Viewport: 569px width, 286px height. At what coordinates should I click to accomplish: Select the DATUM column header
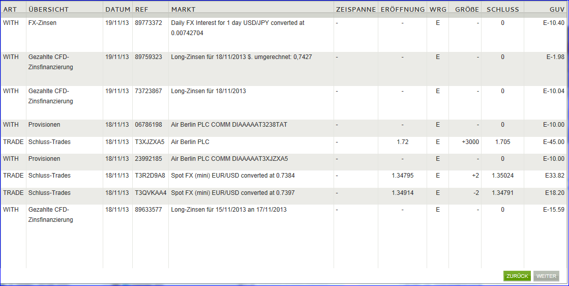click(x=117, y=10)
